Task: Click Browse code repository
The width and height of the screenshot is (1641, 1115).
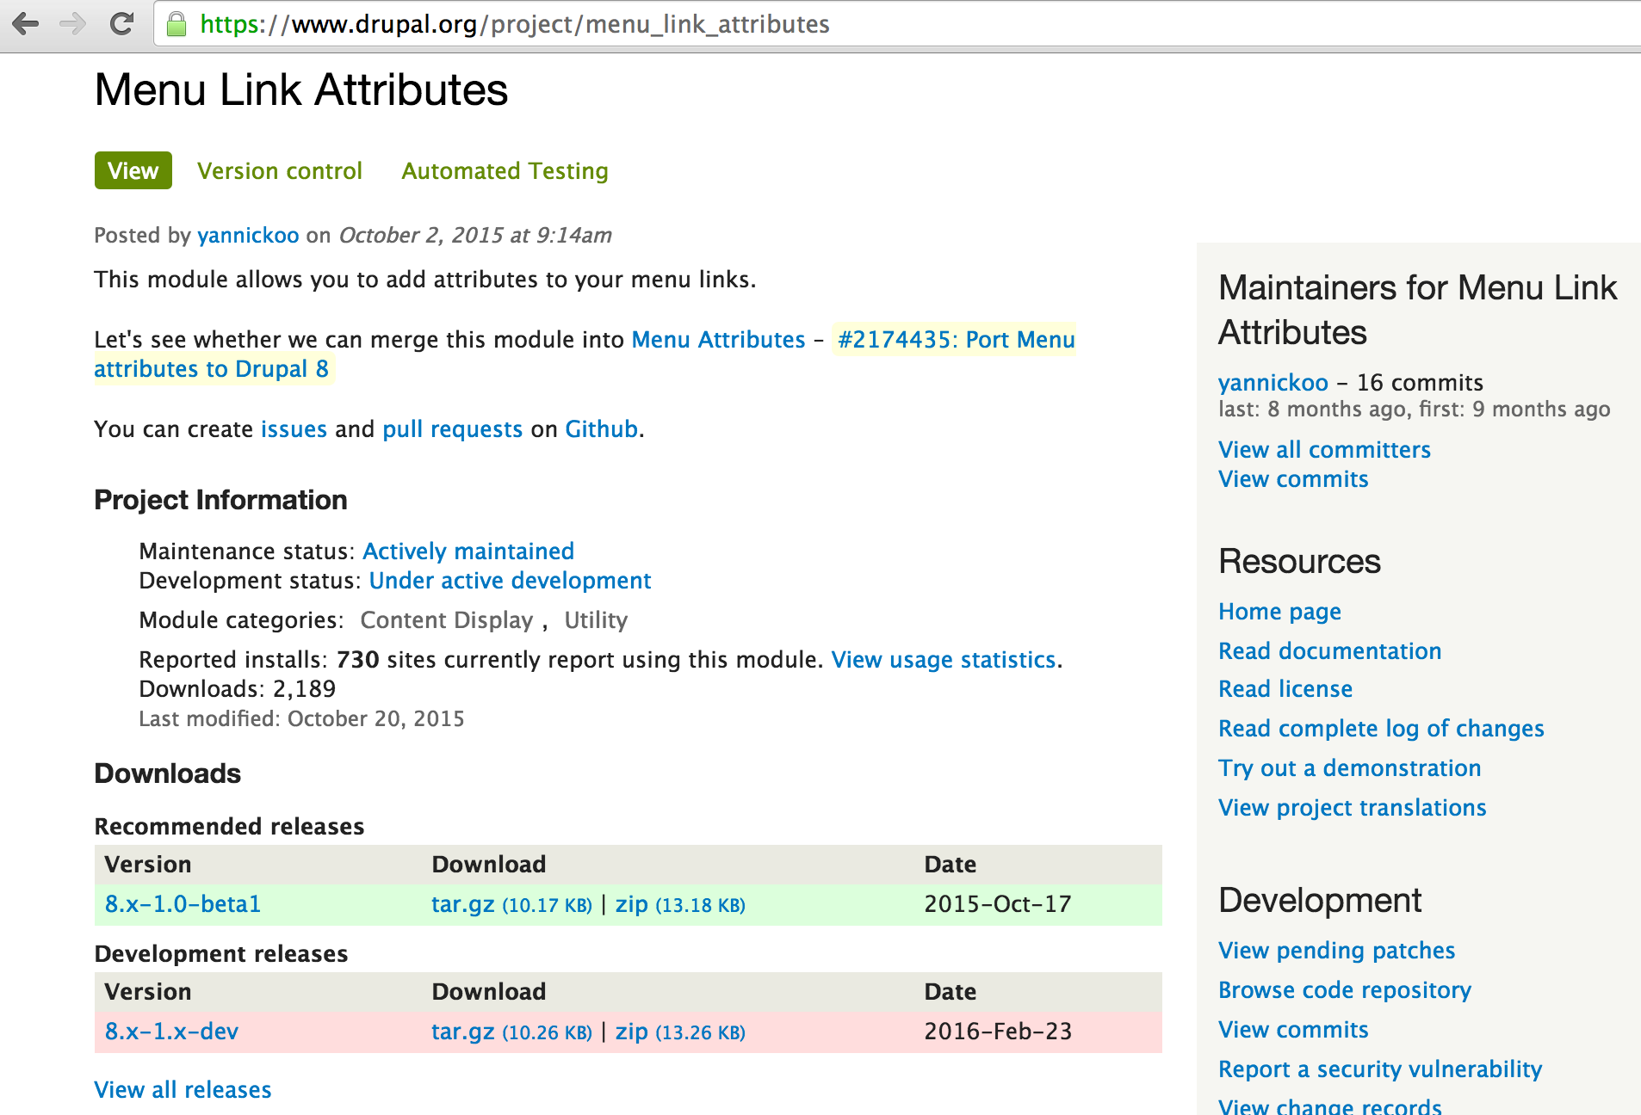Action: click(1345, 989)
